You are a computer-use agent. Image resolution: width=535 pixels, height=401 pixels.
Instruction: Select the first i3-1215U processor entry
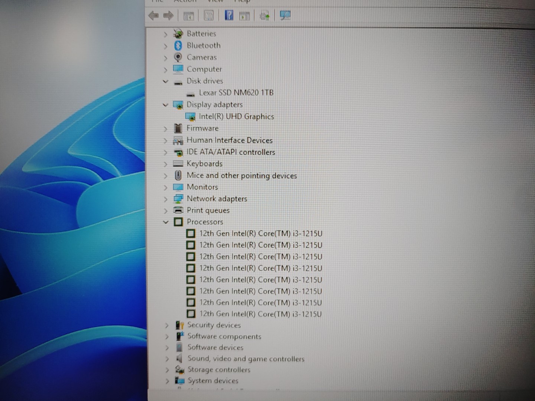(260, 234)
